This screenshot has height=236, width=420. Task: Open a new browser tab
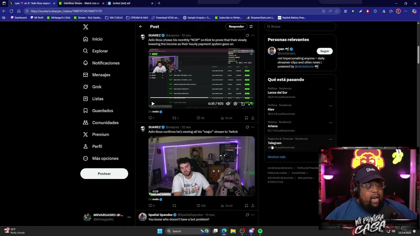tap(159, 3)
